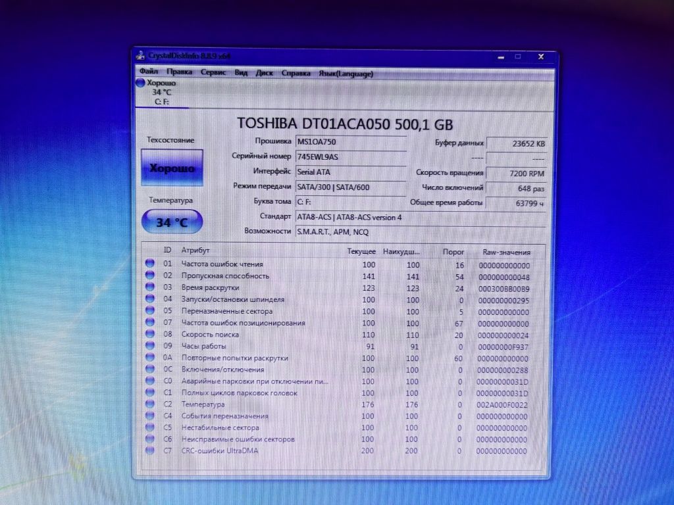
Task: Click the Атрибут column header
Action: pyautogui.click(x=195, y=250)
